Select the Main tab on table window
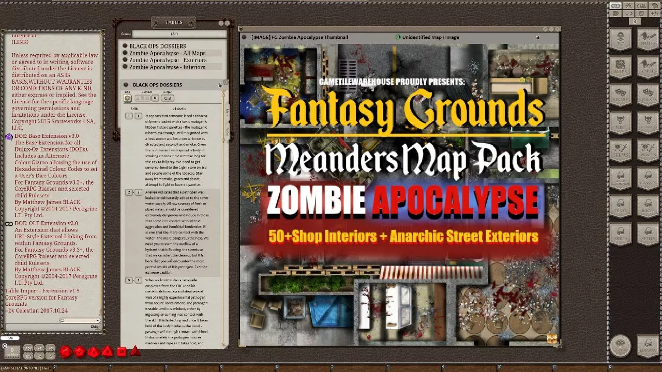The image size is (662, 372). [x=227, y=112]
